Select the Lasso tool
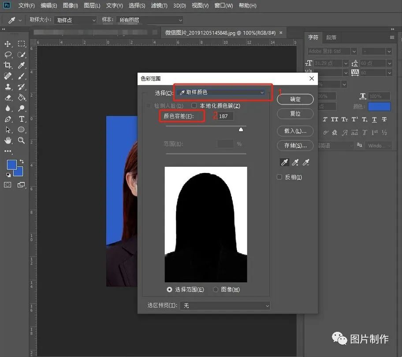 point(8,55)
